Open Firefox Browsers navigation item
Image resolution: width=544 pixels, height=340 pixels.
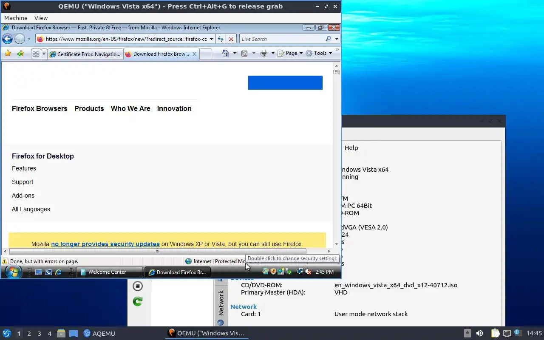40,108
